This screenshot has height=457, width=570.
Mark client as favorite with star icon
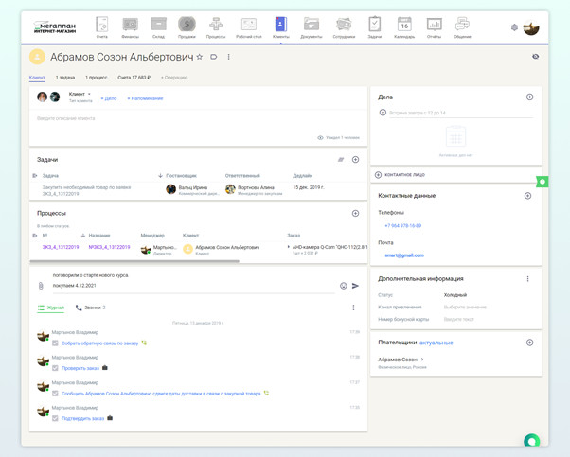point(200,57)
